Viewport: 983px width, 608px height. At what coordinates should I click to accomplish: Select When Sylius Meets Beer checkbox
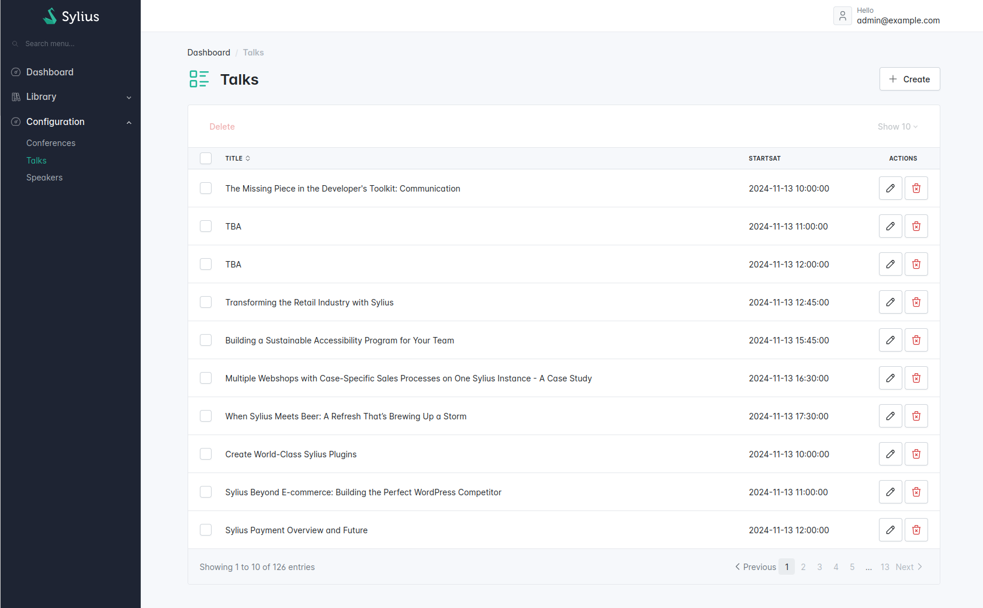(x=206, y=416)
